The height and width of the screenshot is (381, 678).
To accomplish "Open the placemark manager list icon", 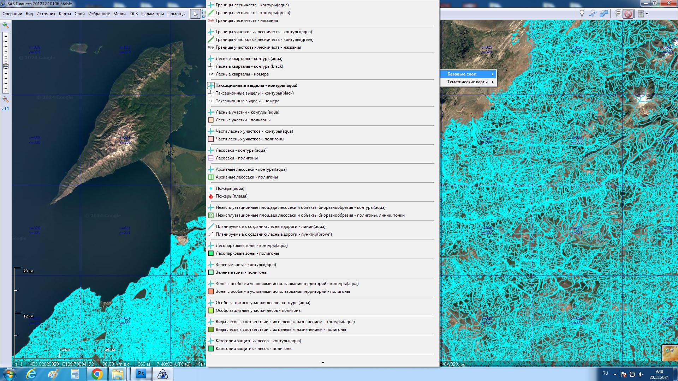I will pyautogui.click(x=618, y=14).
